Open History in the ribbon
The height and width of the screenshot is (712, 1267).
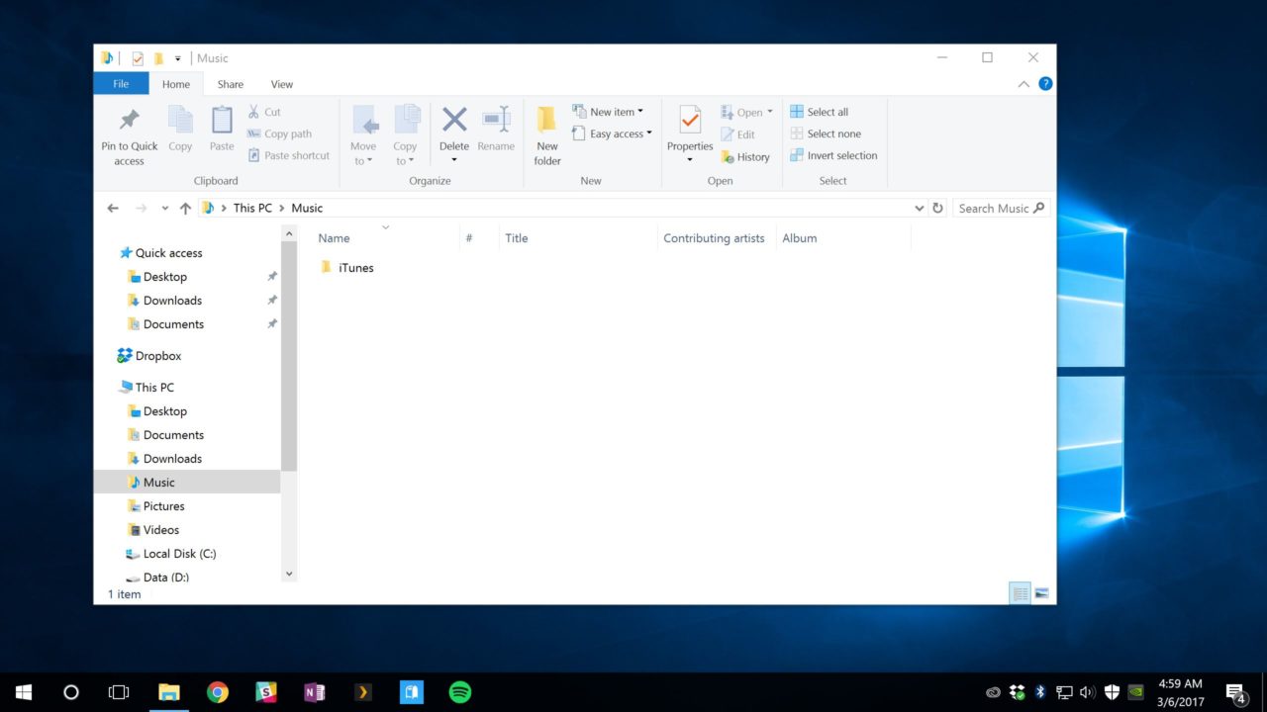pos(744,156)
